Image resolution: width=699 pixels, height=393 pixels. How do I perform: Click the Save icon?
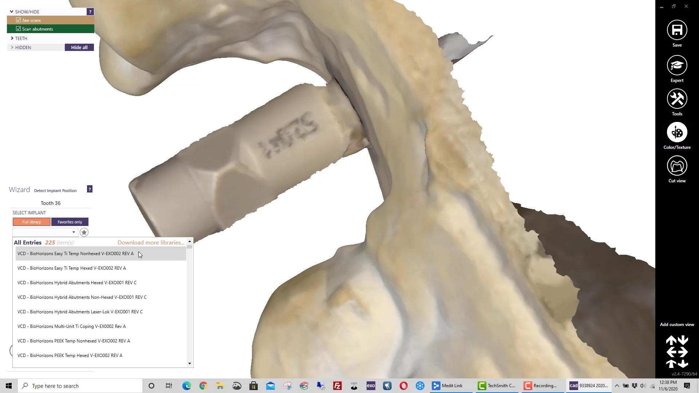tap(677, 30)
